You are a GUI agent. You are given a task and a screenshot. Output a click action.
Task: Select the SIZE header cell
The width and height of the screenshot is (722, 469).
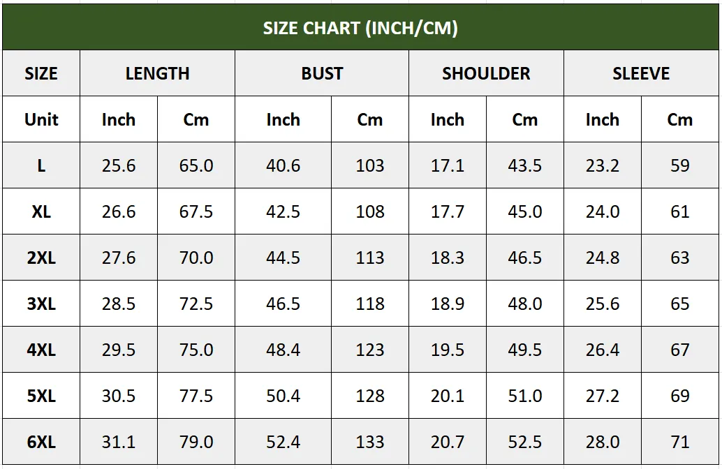coord(41,73)
